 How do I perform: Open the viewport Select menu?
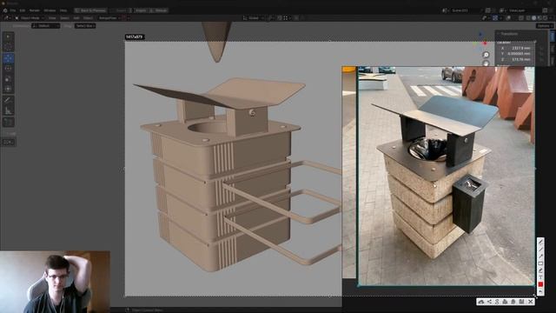[64, 17]
